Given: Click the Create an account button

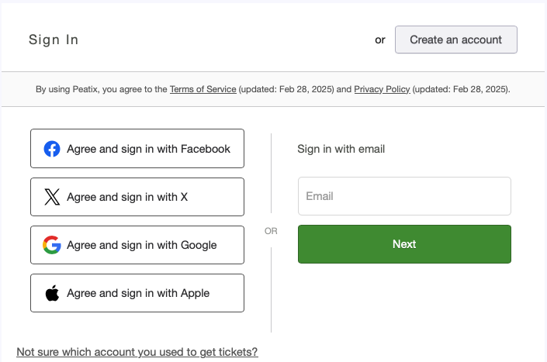Looking at the screenshot, I should click(455, 40).
